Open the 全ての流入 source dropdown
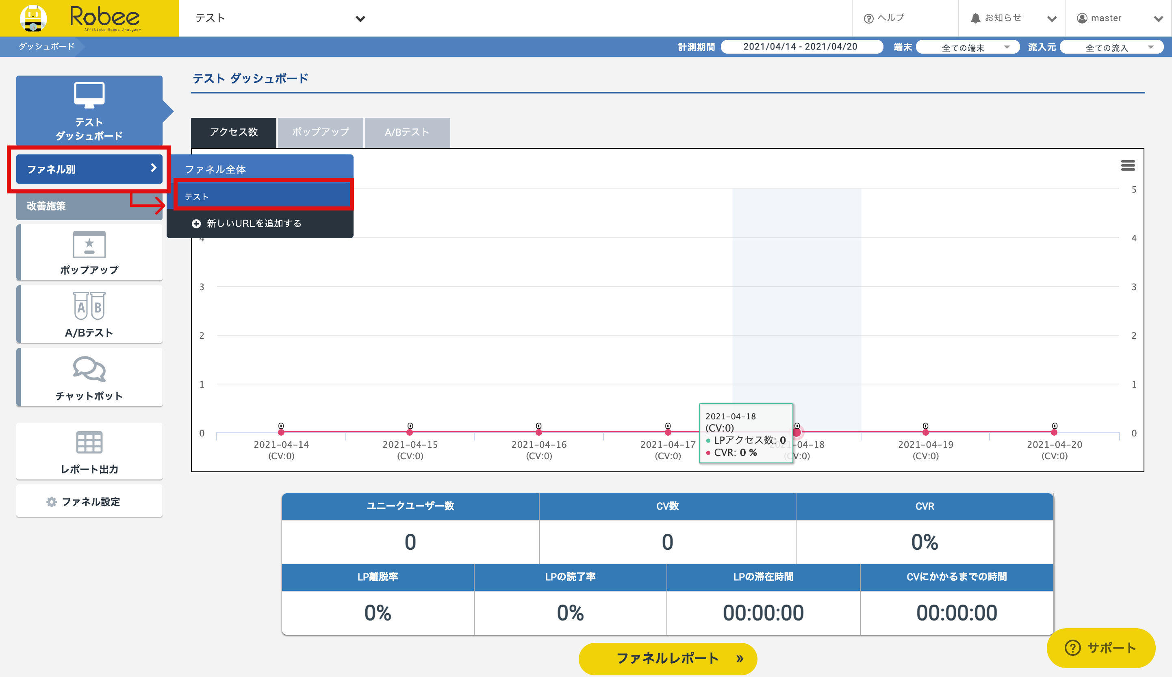The image size is (1172, 677). click(1111, 48)
